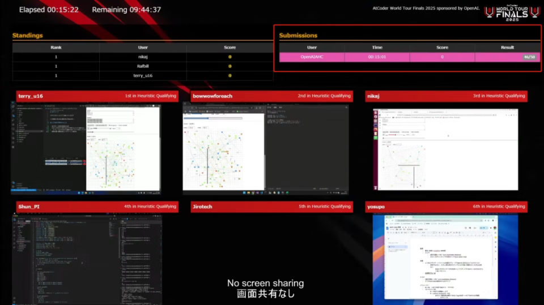Open Windows Start in bowwowforeach's taskbar

tap(244, 193)
